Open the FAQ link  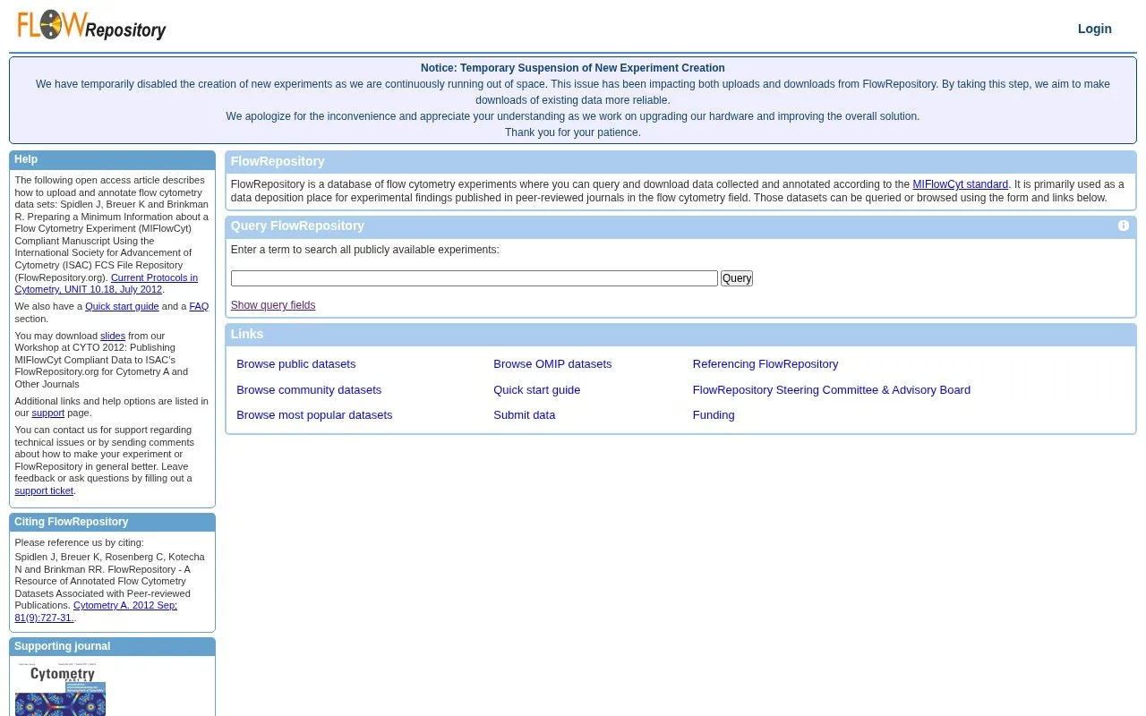click(x=199, y=306)
